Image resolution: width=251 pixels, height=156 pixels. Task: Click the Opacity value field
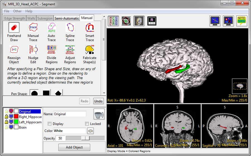click(60, 138)
